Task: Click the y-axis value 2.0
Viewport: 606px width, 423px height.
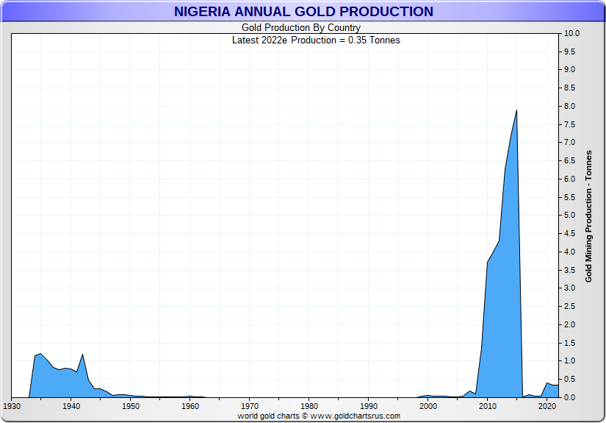Action: point(570,324)
